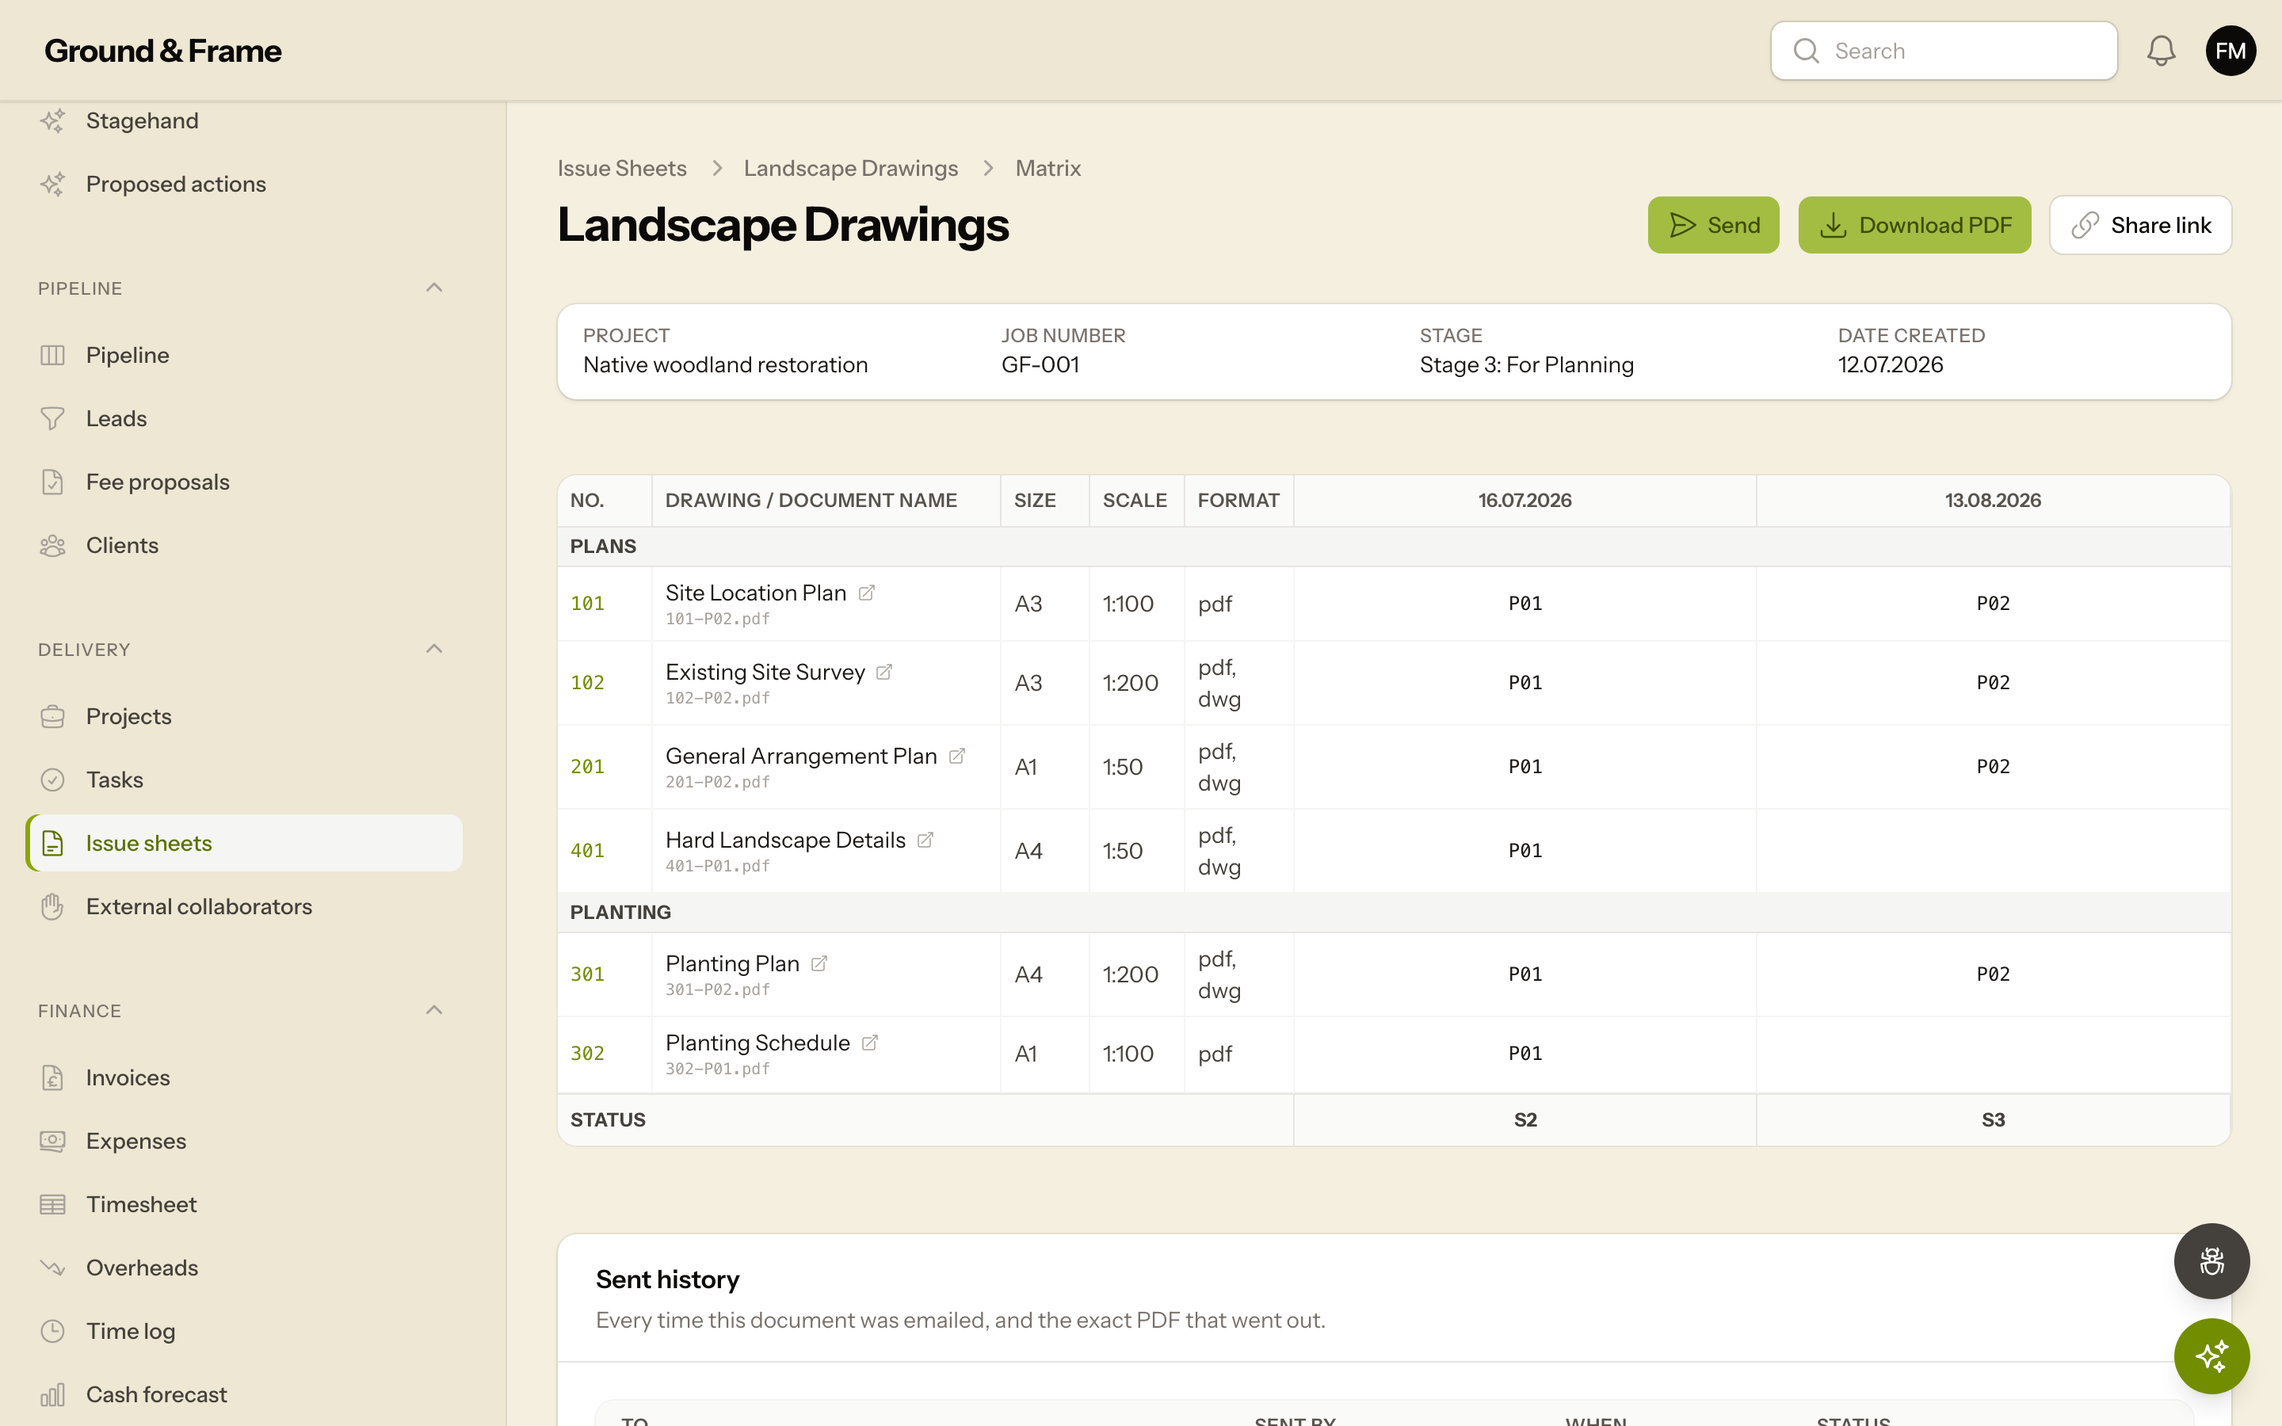Open external link icon for Site Location Plan
Screen dimensions: 2282x1426
point(867,593)
